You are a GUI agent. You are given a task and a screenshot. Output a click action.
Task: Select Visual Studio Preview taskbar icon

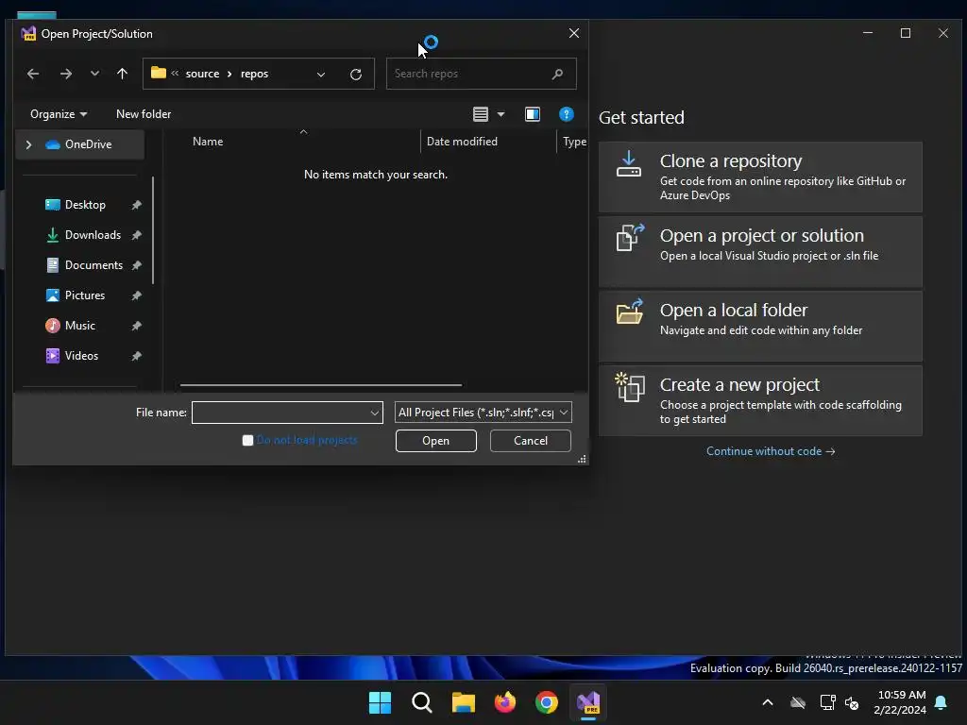coord(588,702)
